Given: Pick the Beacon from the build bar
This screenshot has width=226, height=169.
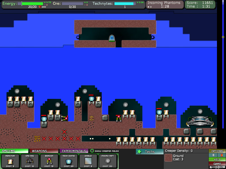Looking at the screenshot, I should click(49, 161).
